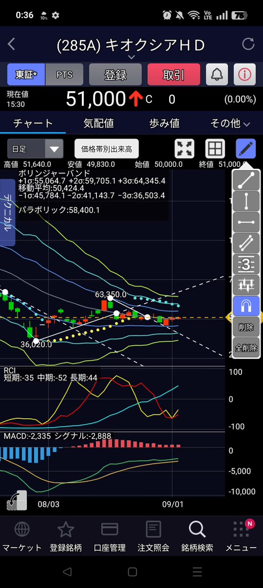Screen dimensions: 263x588
Task: Switch to the 東証 market
Action: pyautogui.click(x=26, y=74)
